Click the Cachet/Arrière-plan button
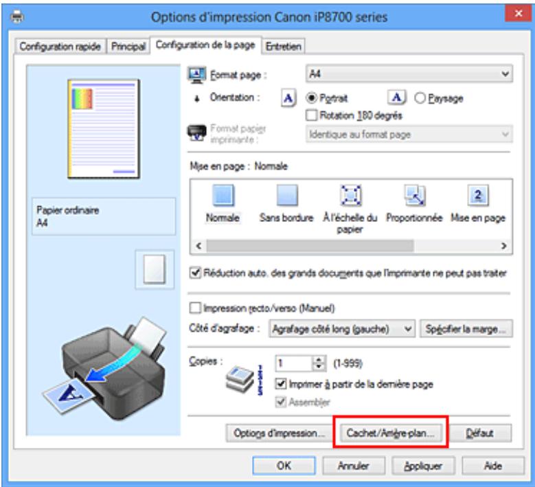 390,433
